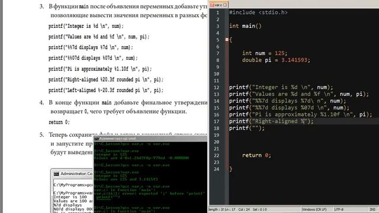Click the double pi = 3.141593; line

coord(276,60)
